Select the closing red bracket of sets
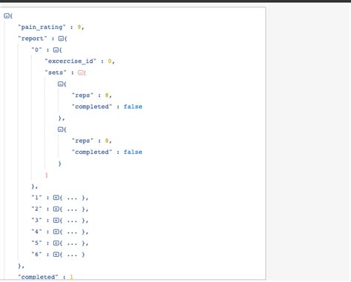 [x=47, y=175]
